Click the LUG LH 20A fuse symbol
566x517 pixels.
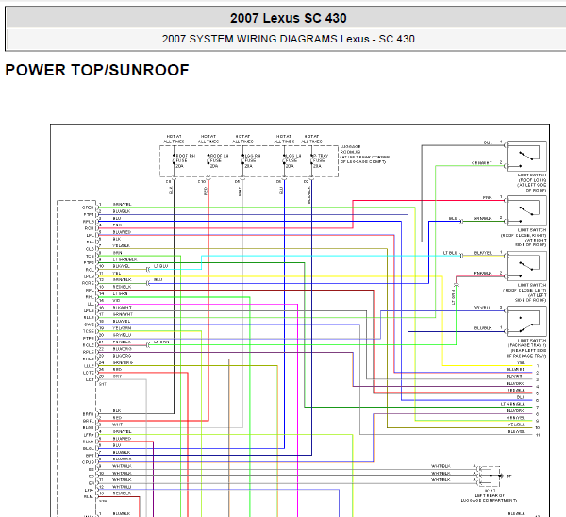(x=285, y=160)
